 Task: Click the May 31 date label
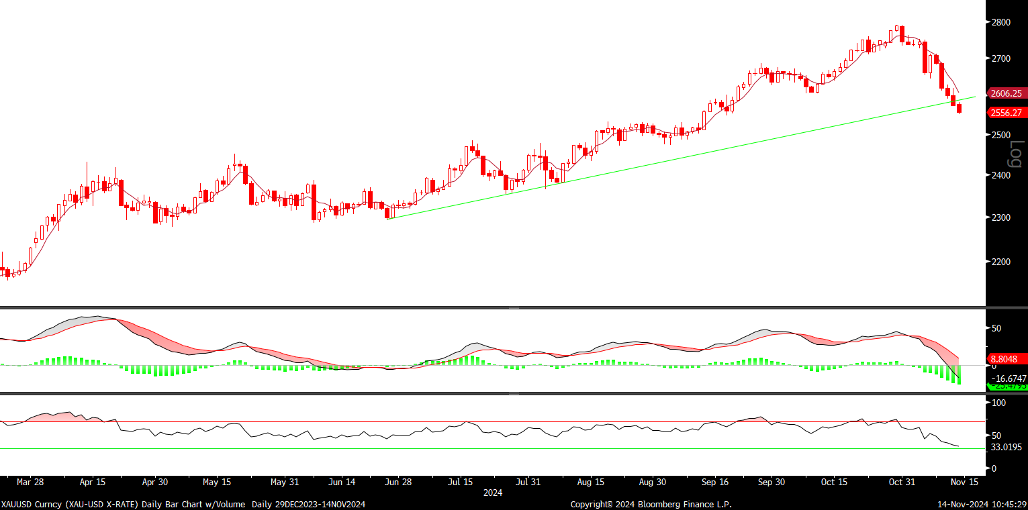[x=285, y=482]
